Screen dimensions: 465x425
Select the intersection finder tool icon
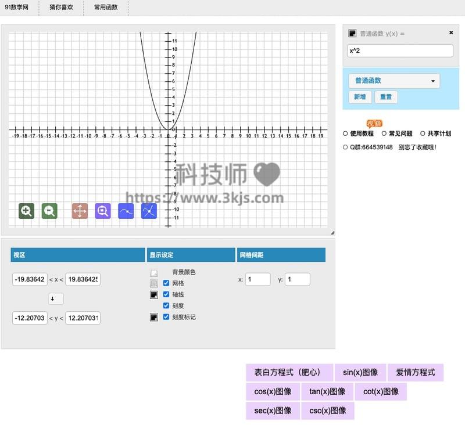pyautogui.click(x=149, y=211)
